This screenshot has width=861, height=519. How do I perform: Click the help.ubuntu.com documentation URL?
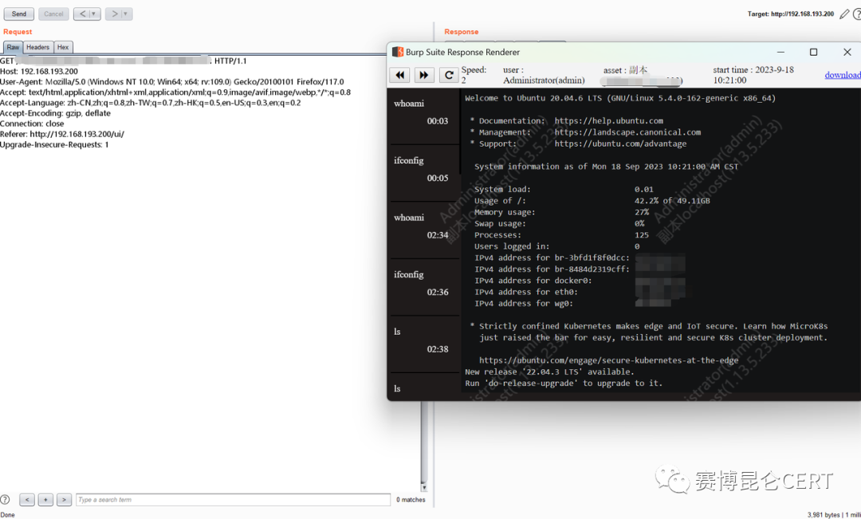pos(608,121)
